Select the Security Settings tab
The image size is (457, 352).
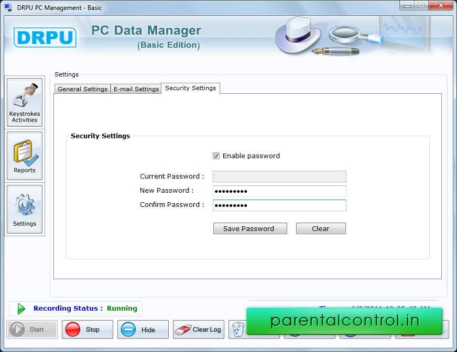coord(190,88)
